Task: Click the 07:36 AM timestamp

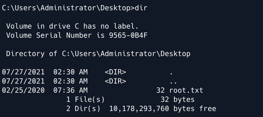Action: [70, 90]
